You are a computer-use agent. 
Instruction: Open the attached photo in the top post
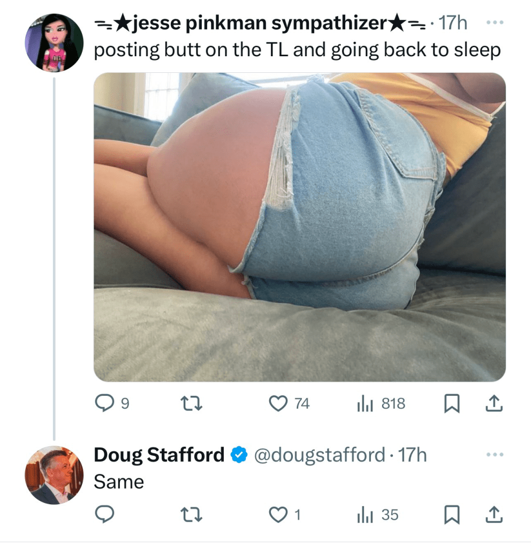300,227
